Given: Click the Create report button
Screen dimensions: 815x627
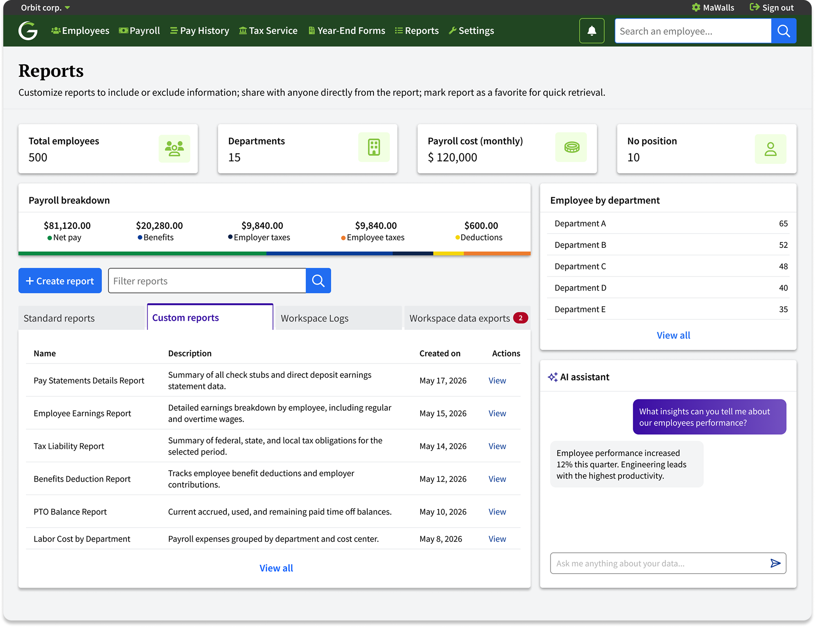Looking at the screenshot, I should pyautogui.click(x=60, y=281).
